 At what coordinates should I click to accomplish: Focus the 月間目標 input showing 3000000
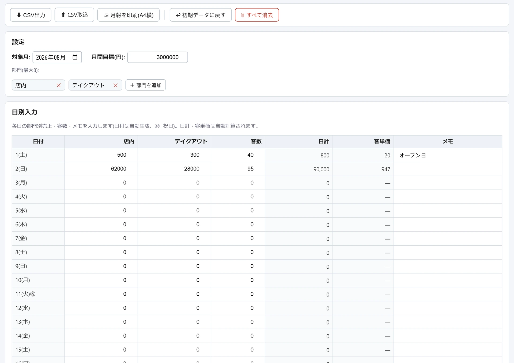[157, 57]
